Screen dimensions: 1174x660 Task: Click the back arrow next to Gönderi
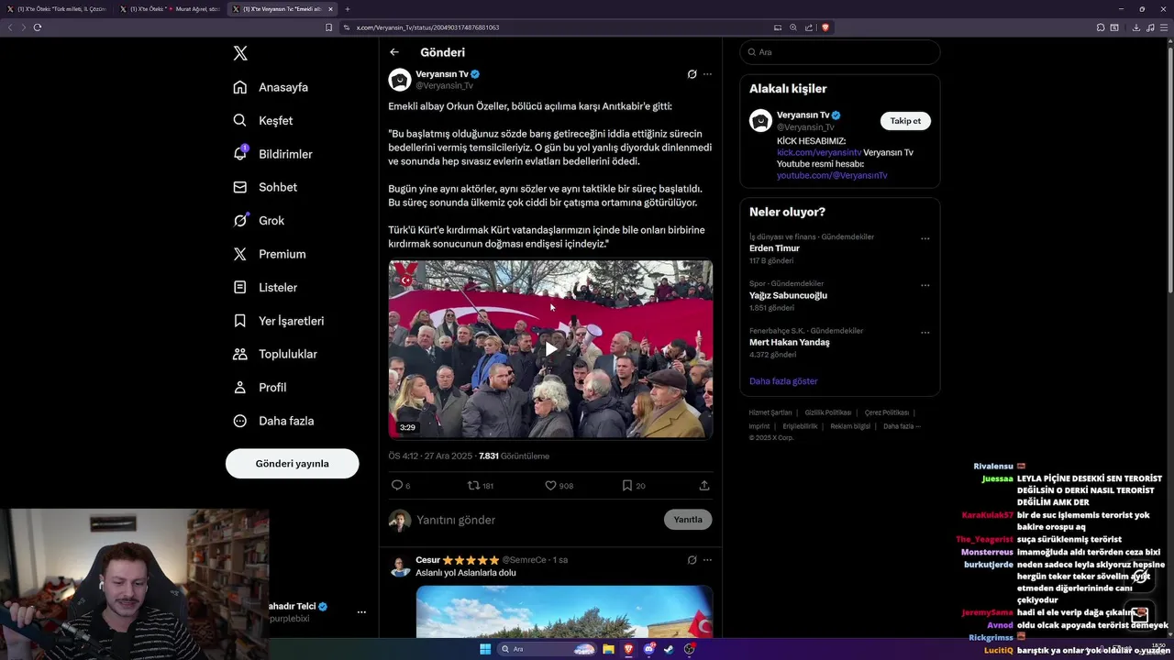click(x=394, y=52)
